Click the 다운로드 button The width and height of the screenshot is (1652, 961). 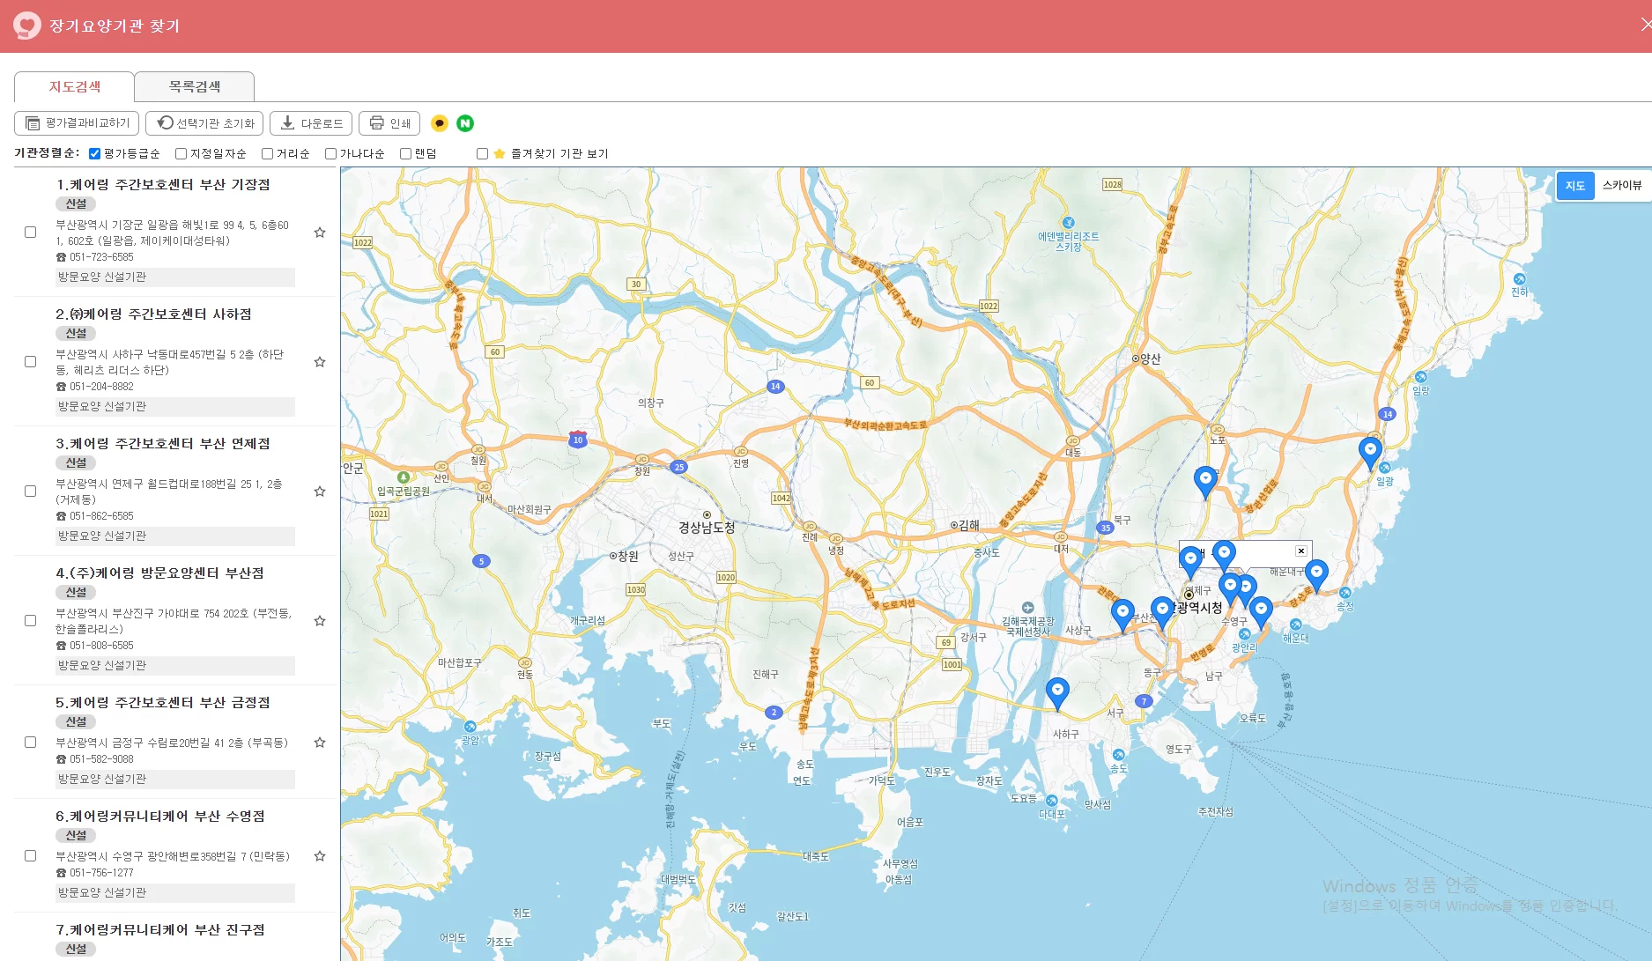(311, 123)
